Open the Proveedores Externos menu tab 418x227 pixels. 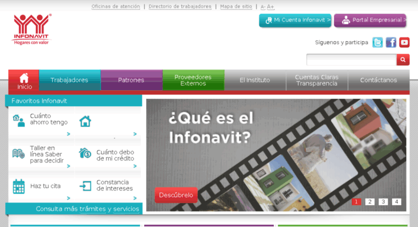point(193,80)
